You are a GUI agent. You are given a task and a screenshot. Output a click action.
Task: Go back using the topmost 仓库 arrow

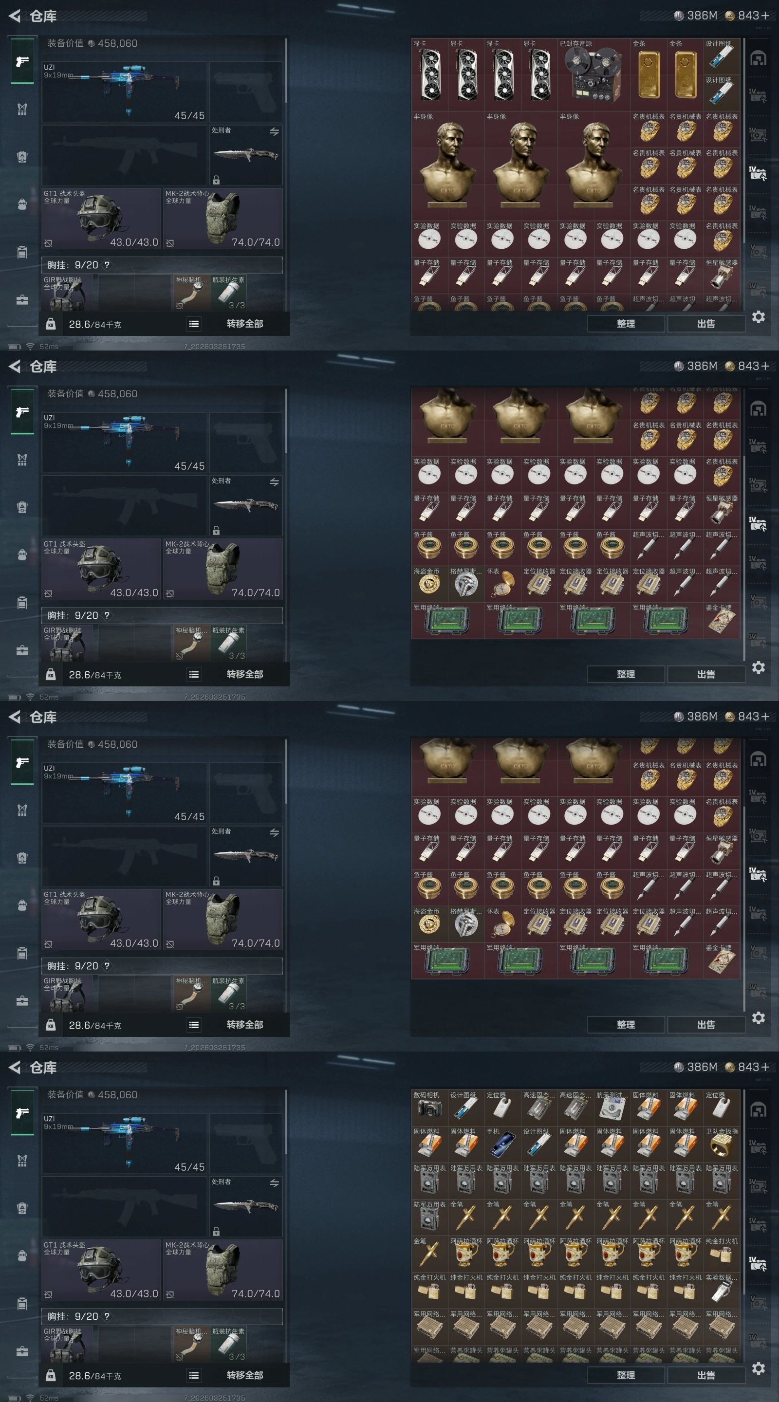click(x=15, y=16)
